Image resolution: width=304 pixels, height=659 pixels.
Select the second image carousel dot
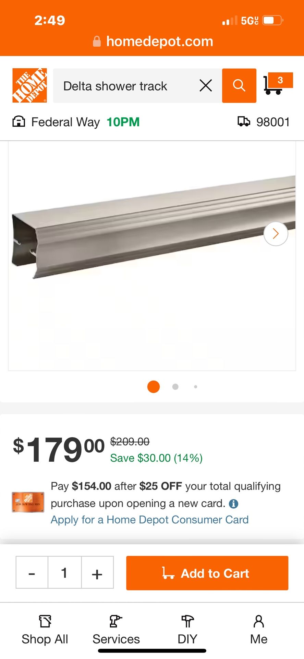click(x=175, y=387)
